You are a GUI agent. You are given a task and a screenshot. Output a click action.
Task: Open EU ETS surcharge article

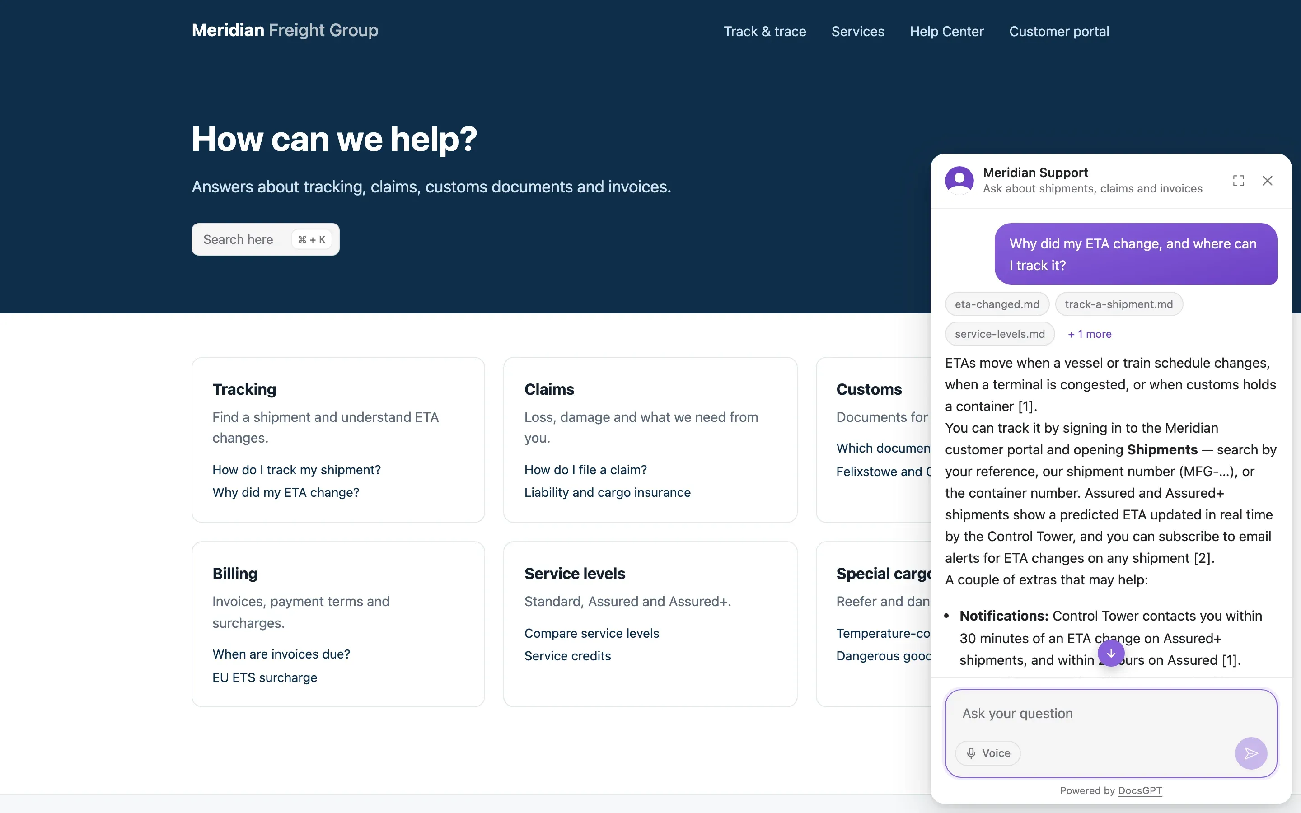coord(265,677)
